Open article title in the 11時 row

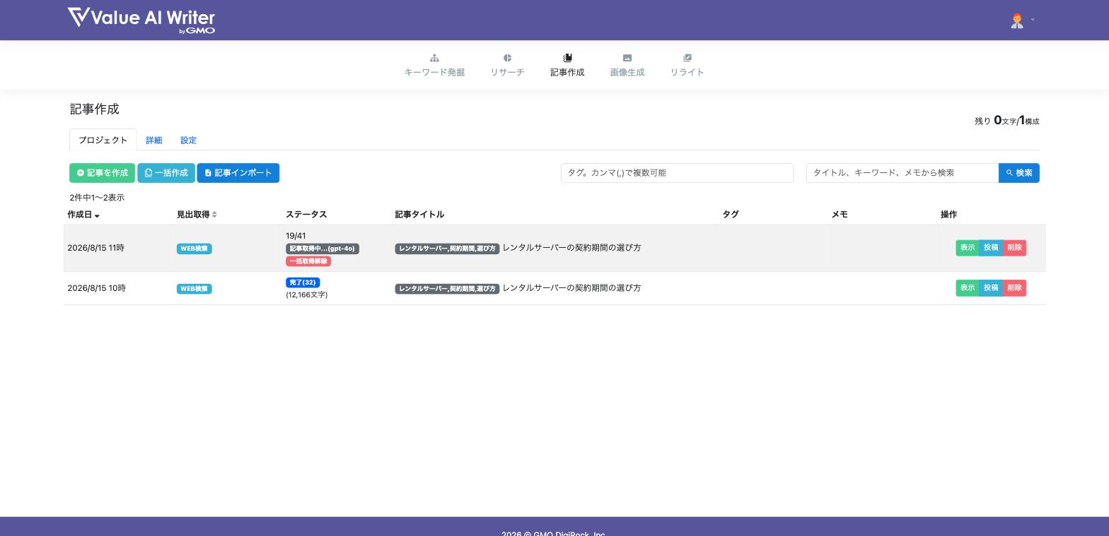(x=571, y=248)
